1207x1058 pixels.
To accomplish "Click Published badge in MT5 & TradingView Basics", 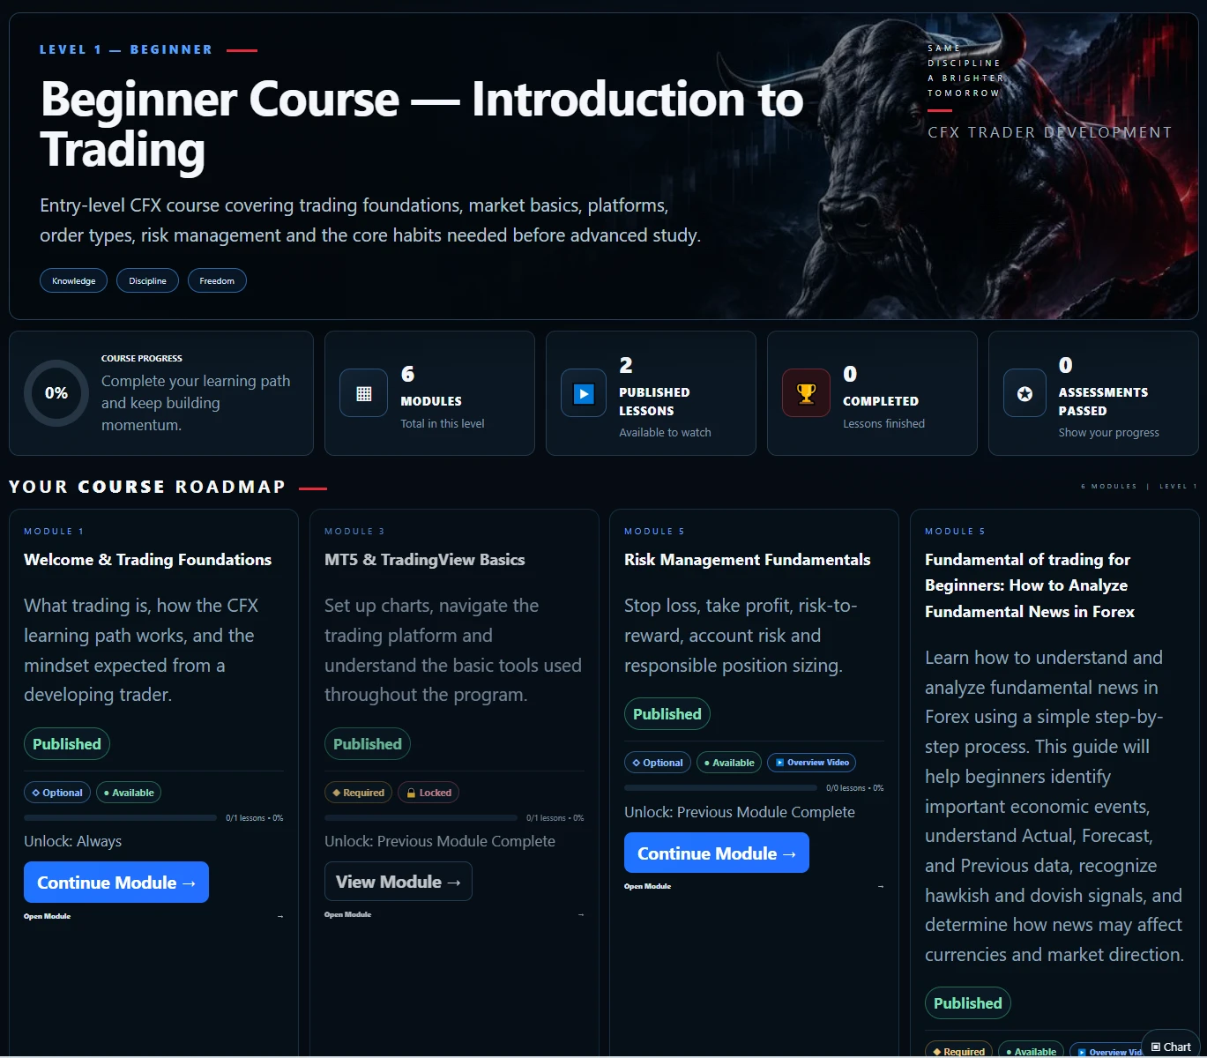I will coord(368,744).
